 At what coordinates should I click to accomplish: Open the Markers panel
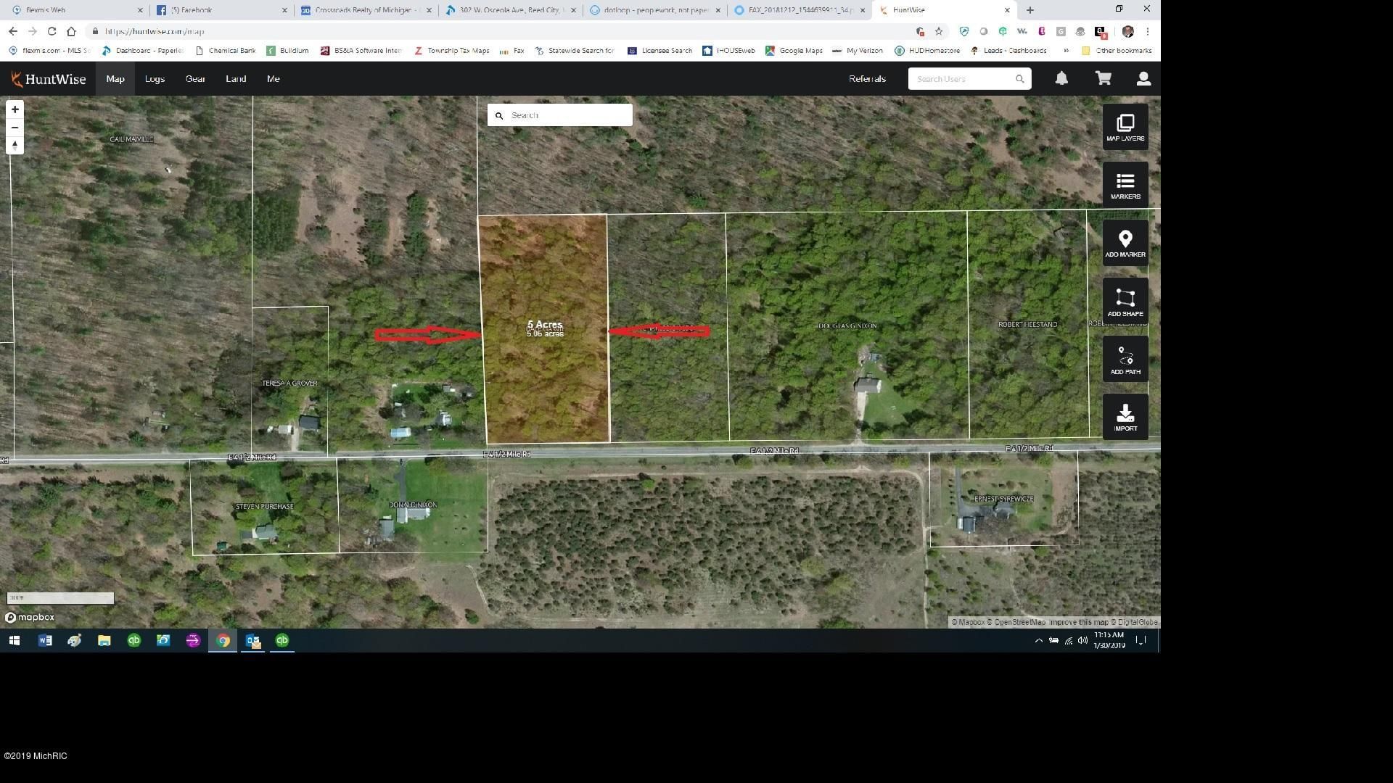(x=1125, y=183)
